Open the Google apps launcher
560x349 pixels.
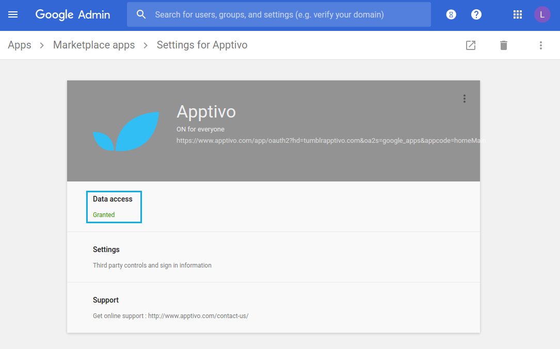(518, 14)
